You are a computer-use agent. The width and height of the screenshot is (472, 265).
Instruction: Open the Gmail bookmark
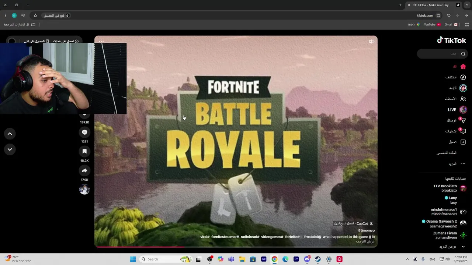pos(451,25)
